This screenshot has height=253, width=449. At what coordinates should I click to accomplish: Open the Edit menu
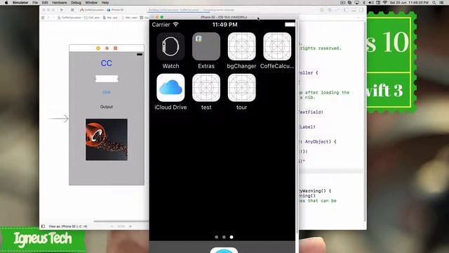(45, 3)
